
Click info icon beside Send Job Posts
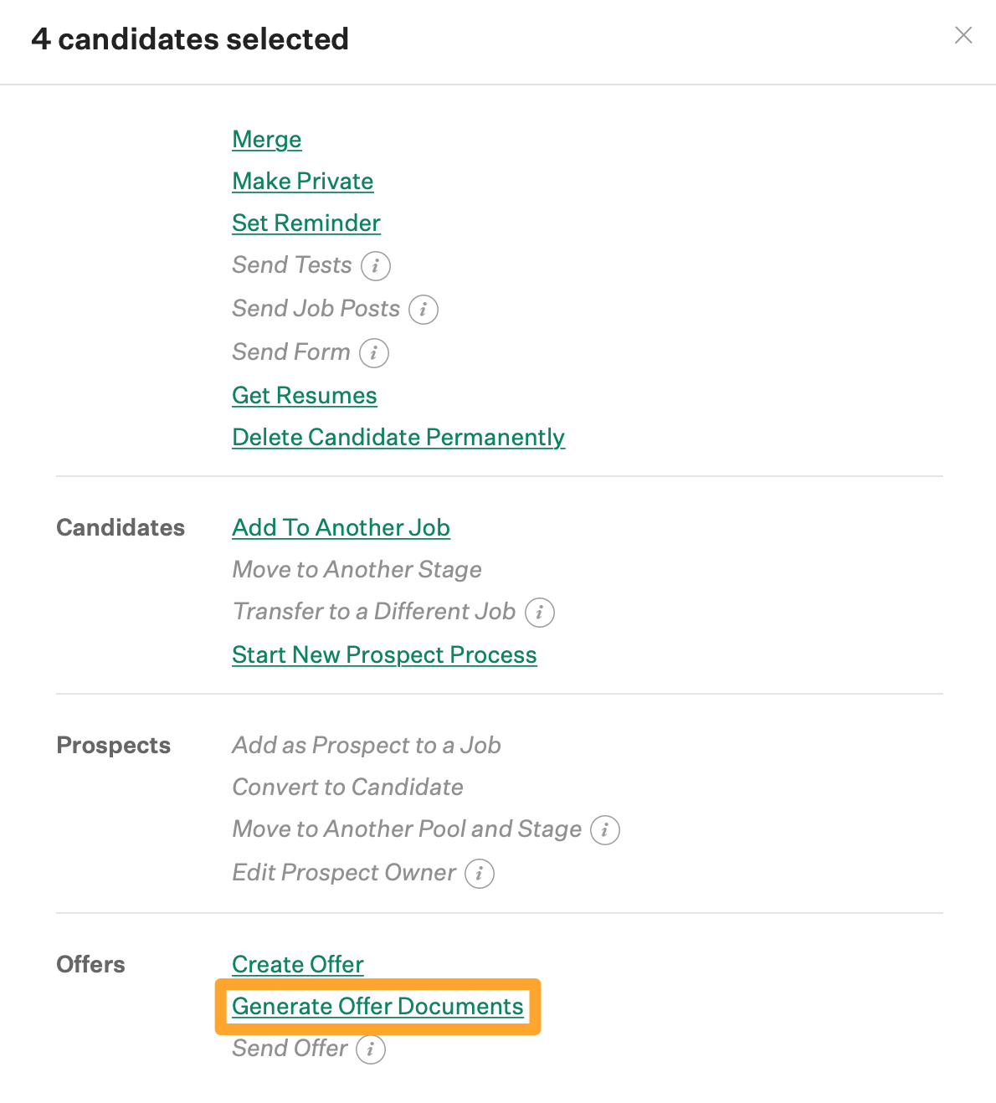click(424, 310)
